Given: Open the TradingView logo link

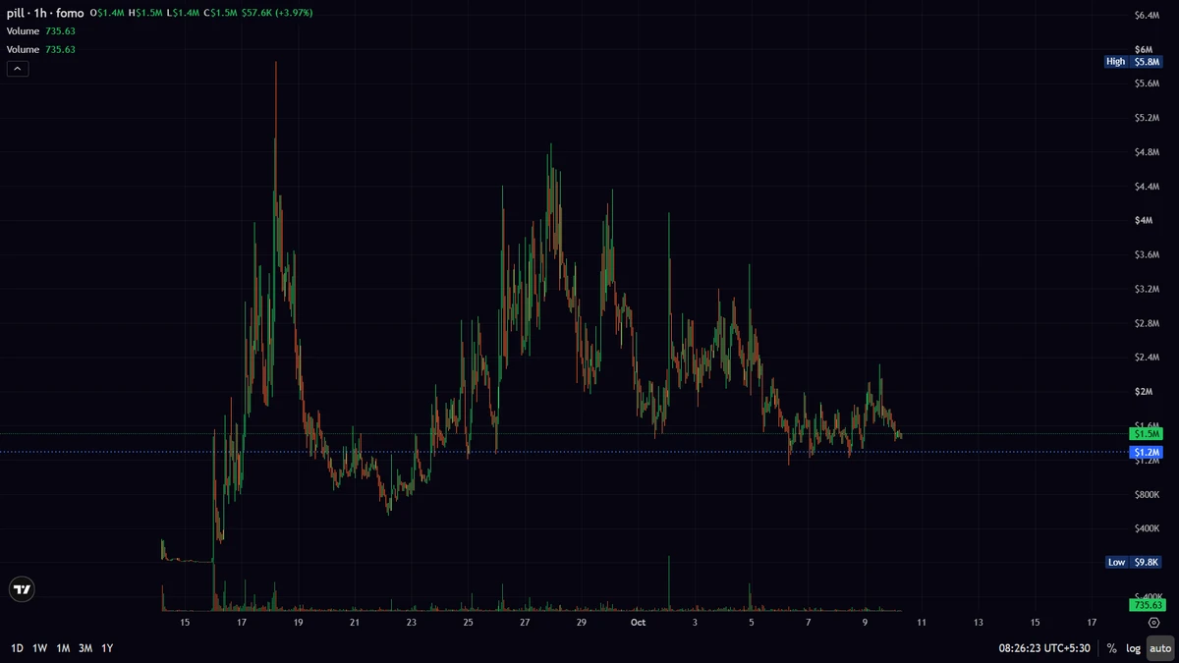Looking at the screenshot, I should coord(22,589).
